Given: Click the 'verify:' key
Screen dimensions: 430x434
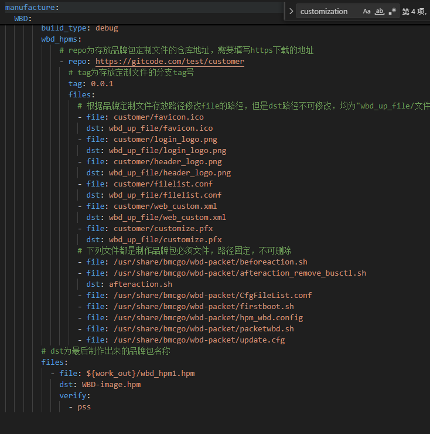Looking at the screenshot, I should pos(74,396).
